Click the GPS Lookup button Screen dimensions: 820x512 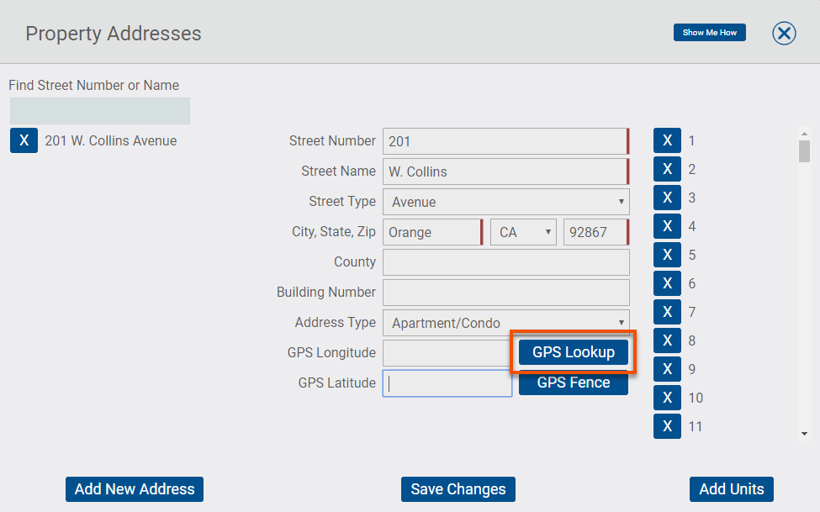(x=574, y=352)
